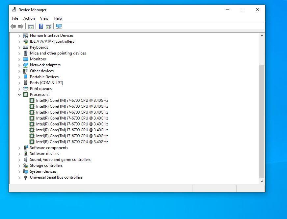Click the scroll down arrow
Viewport: 287px width, 219px height.
pos(262,181)
